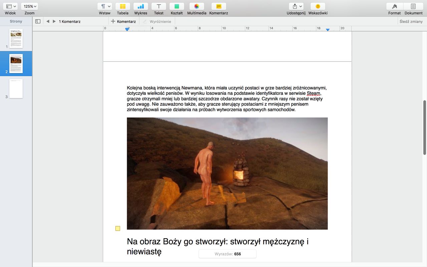Open the Udostępnij share menu
Screen dimensions: 427x267
296,6
